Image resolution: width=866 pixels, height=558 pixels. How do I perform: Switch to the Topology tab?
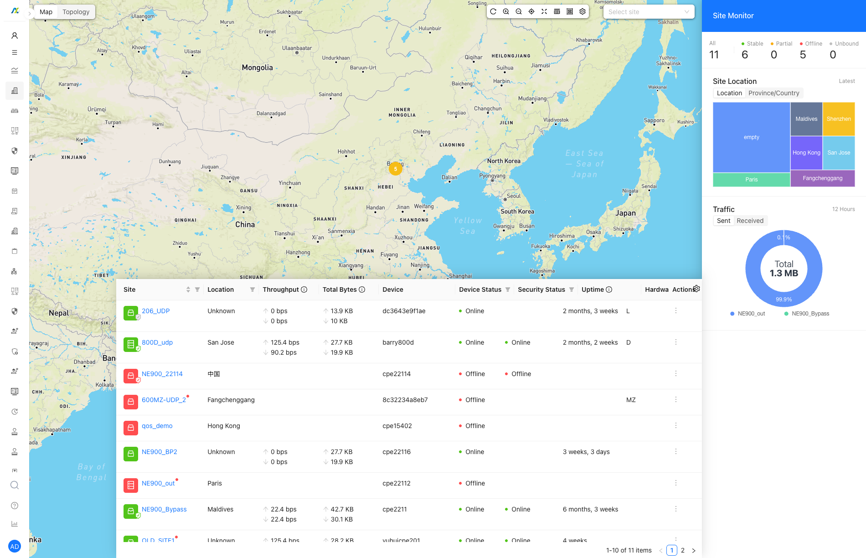pyautogui.click(x=76, y=12)
